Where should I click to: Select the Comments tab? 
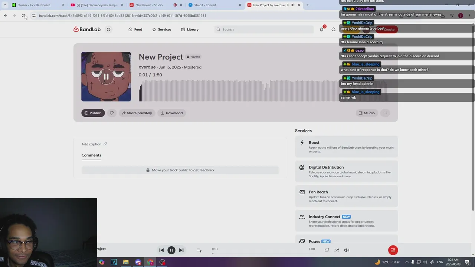pyautogui.click(x=91, y=155)
